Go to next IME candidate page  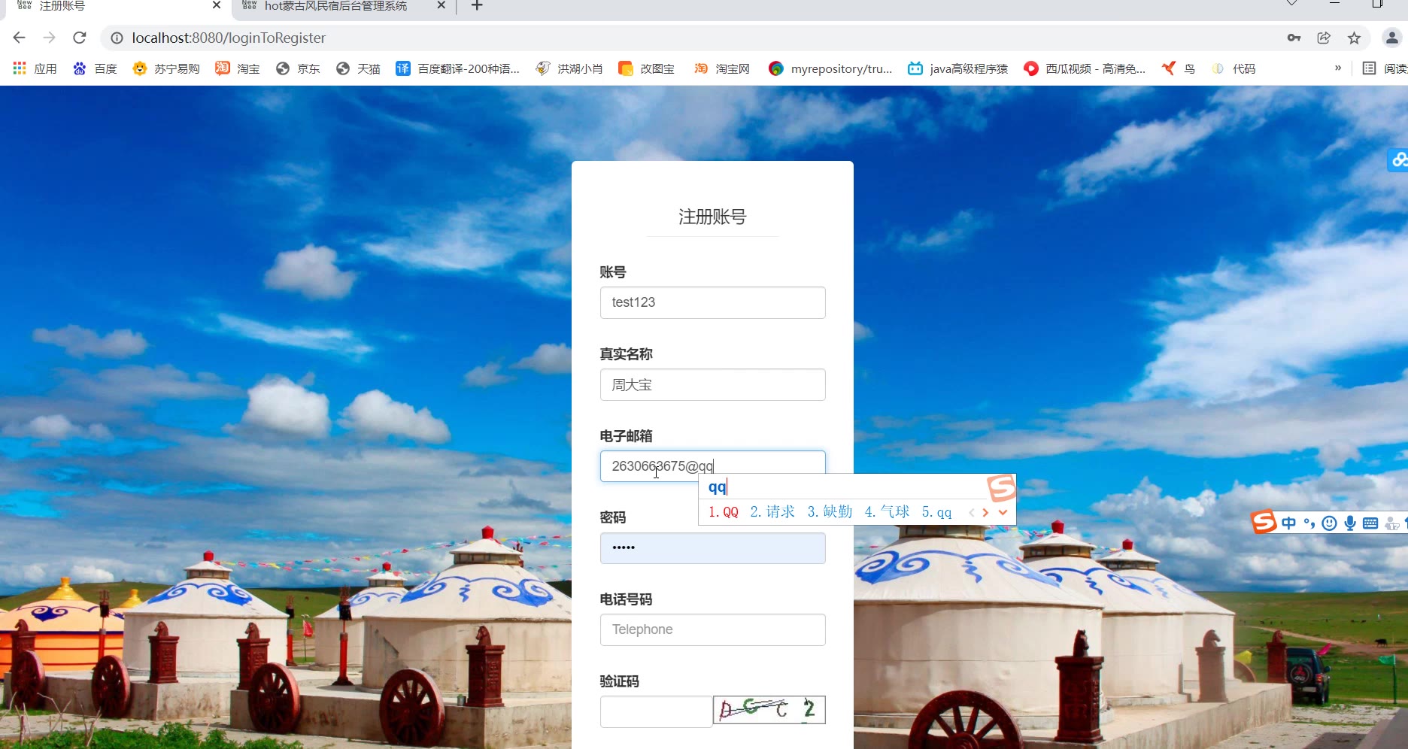985,512
